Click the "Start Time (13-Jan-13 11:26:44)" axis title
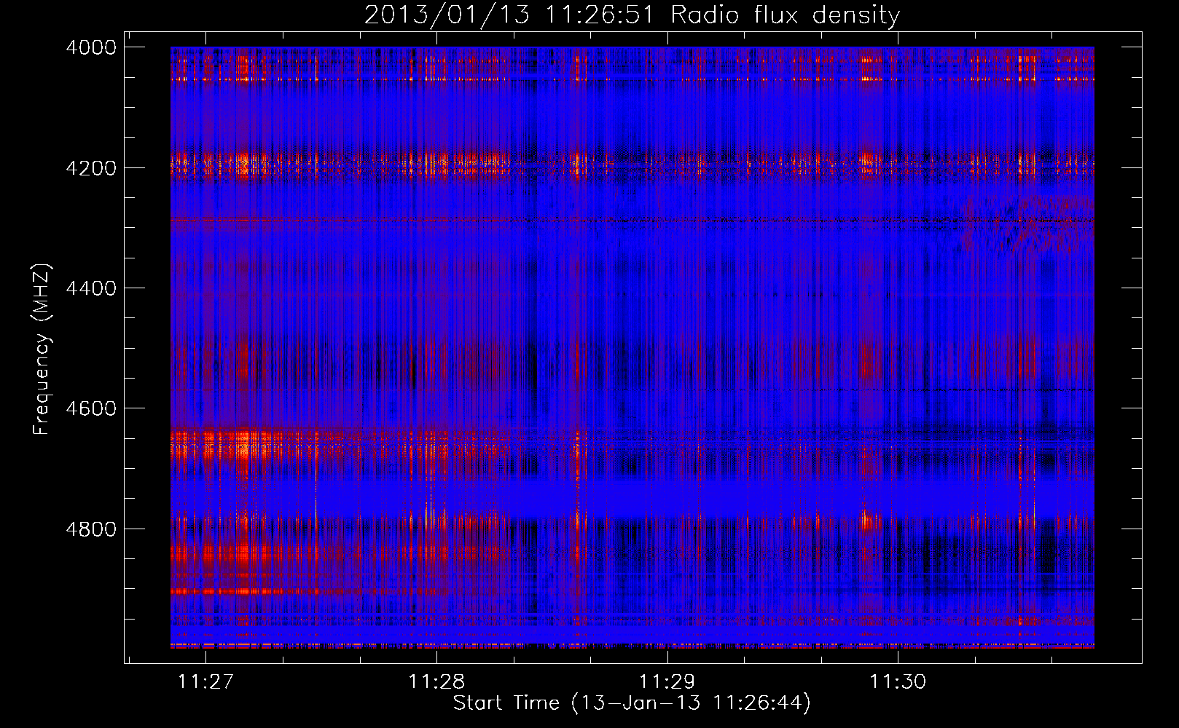Image resolution: width=1179 pixels, height=728 pixels. pos(632,703)
